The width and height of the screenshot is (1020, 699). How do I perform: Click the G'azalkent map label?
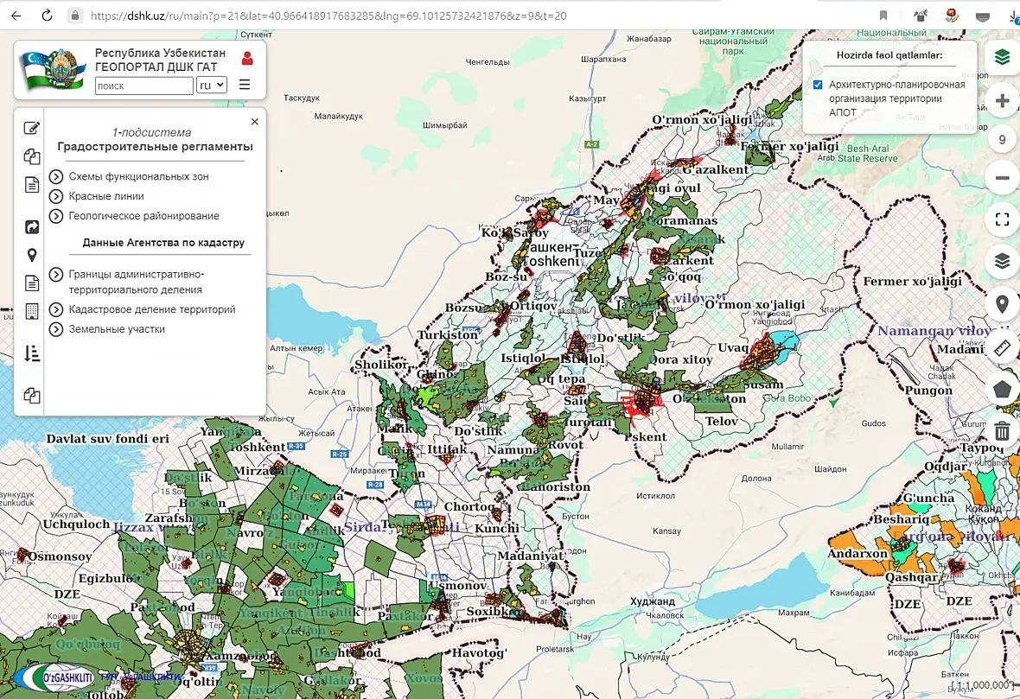[x=715, y=169]
